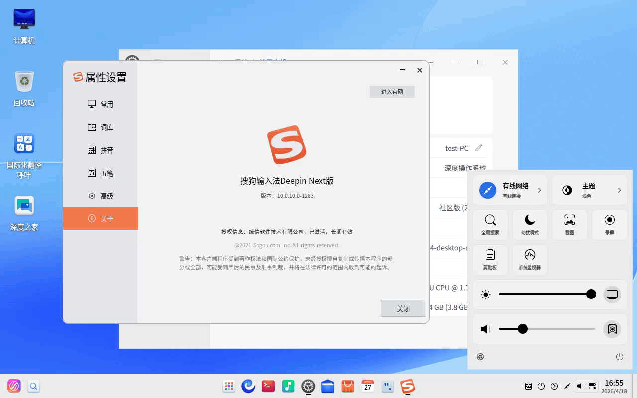Click the 进入官网 button

point(392,92)
